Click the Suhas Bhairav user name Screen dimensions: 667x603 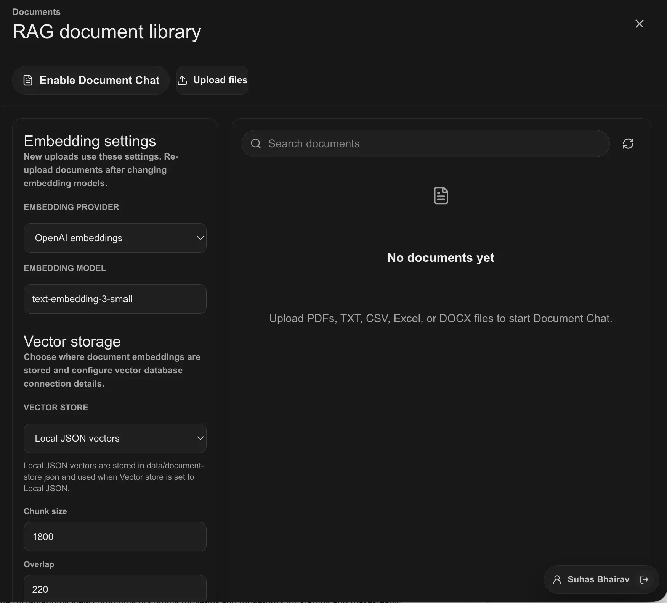coord(598,579)
